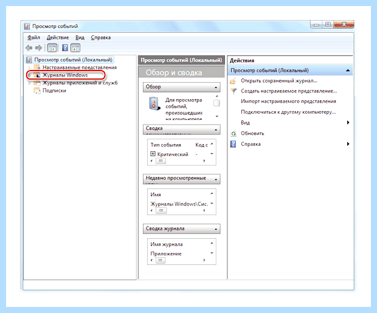Open the Справка submenu arrow in Actions
The width and height of the screenshot is (377, 313).
348,144
